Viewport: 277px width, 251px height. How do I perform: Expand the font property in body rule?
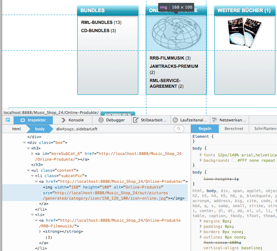tap(201, 155)
